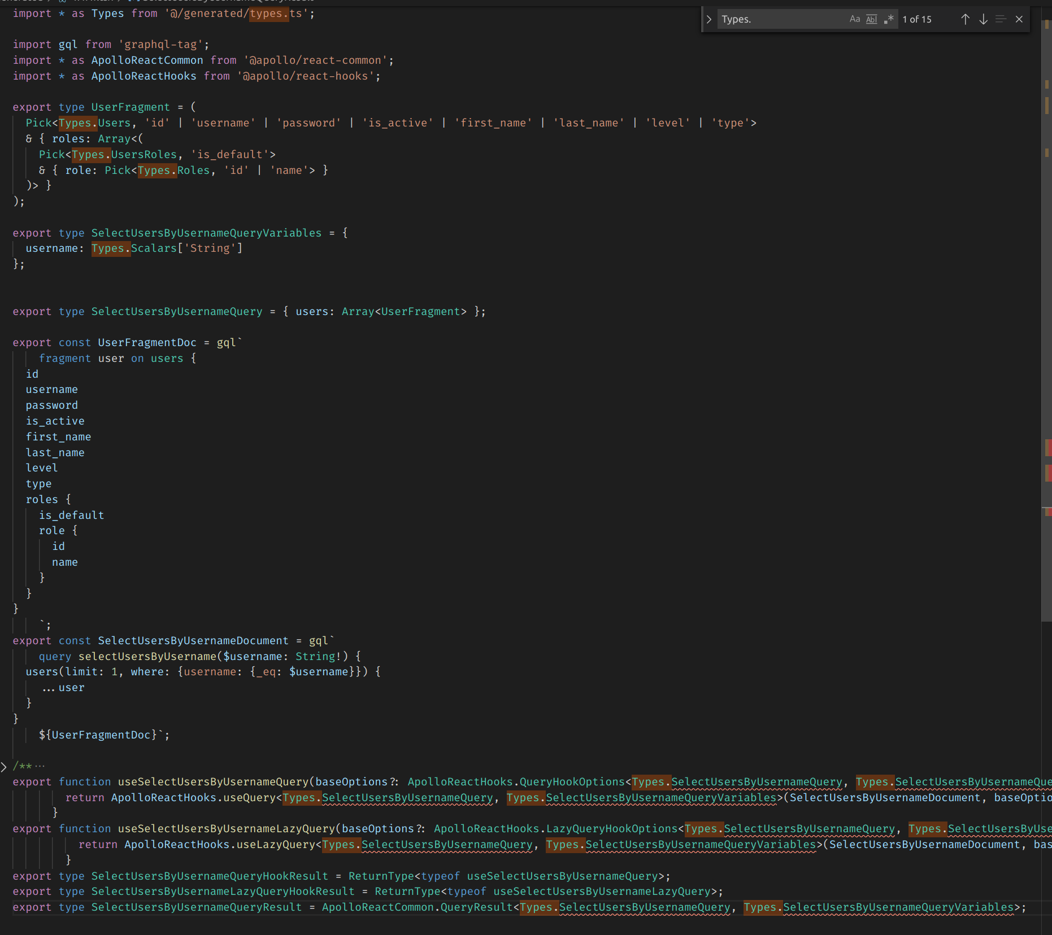Click 'is_default' field under roles
This screenshot has height=935, width=1052.
click(72, 515)
